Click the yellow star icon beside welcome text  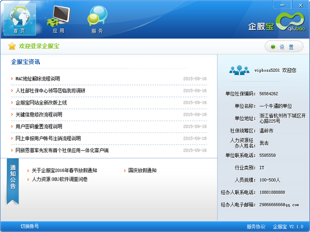[x=12, y=46]
